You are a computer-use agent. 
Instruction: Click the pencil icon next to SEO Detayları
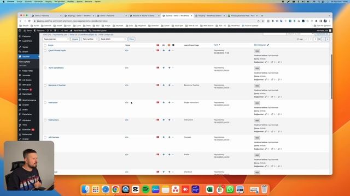coord(268,45)
